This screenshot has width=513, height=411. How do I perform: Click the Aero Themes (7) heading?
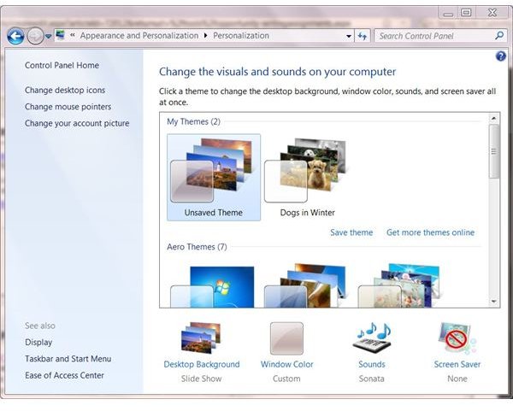point(197,247)
